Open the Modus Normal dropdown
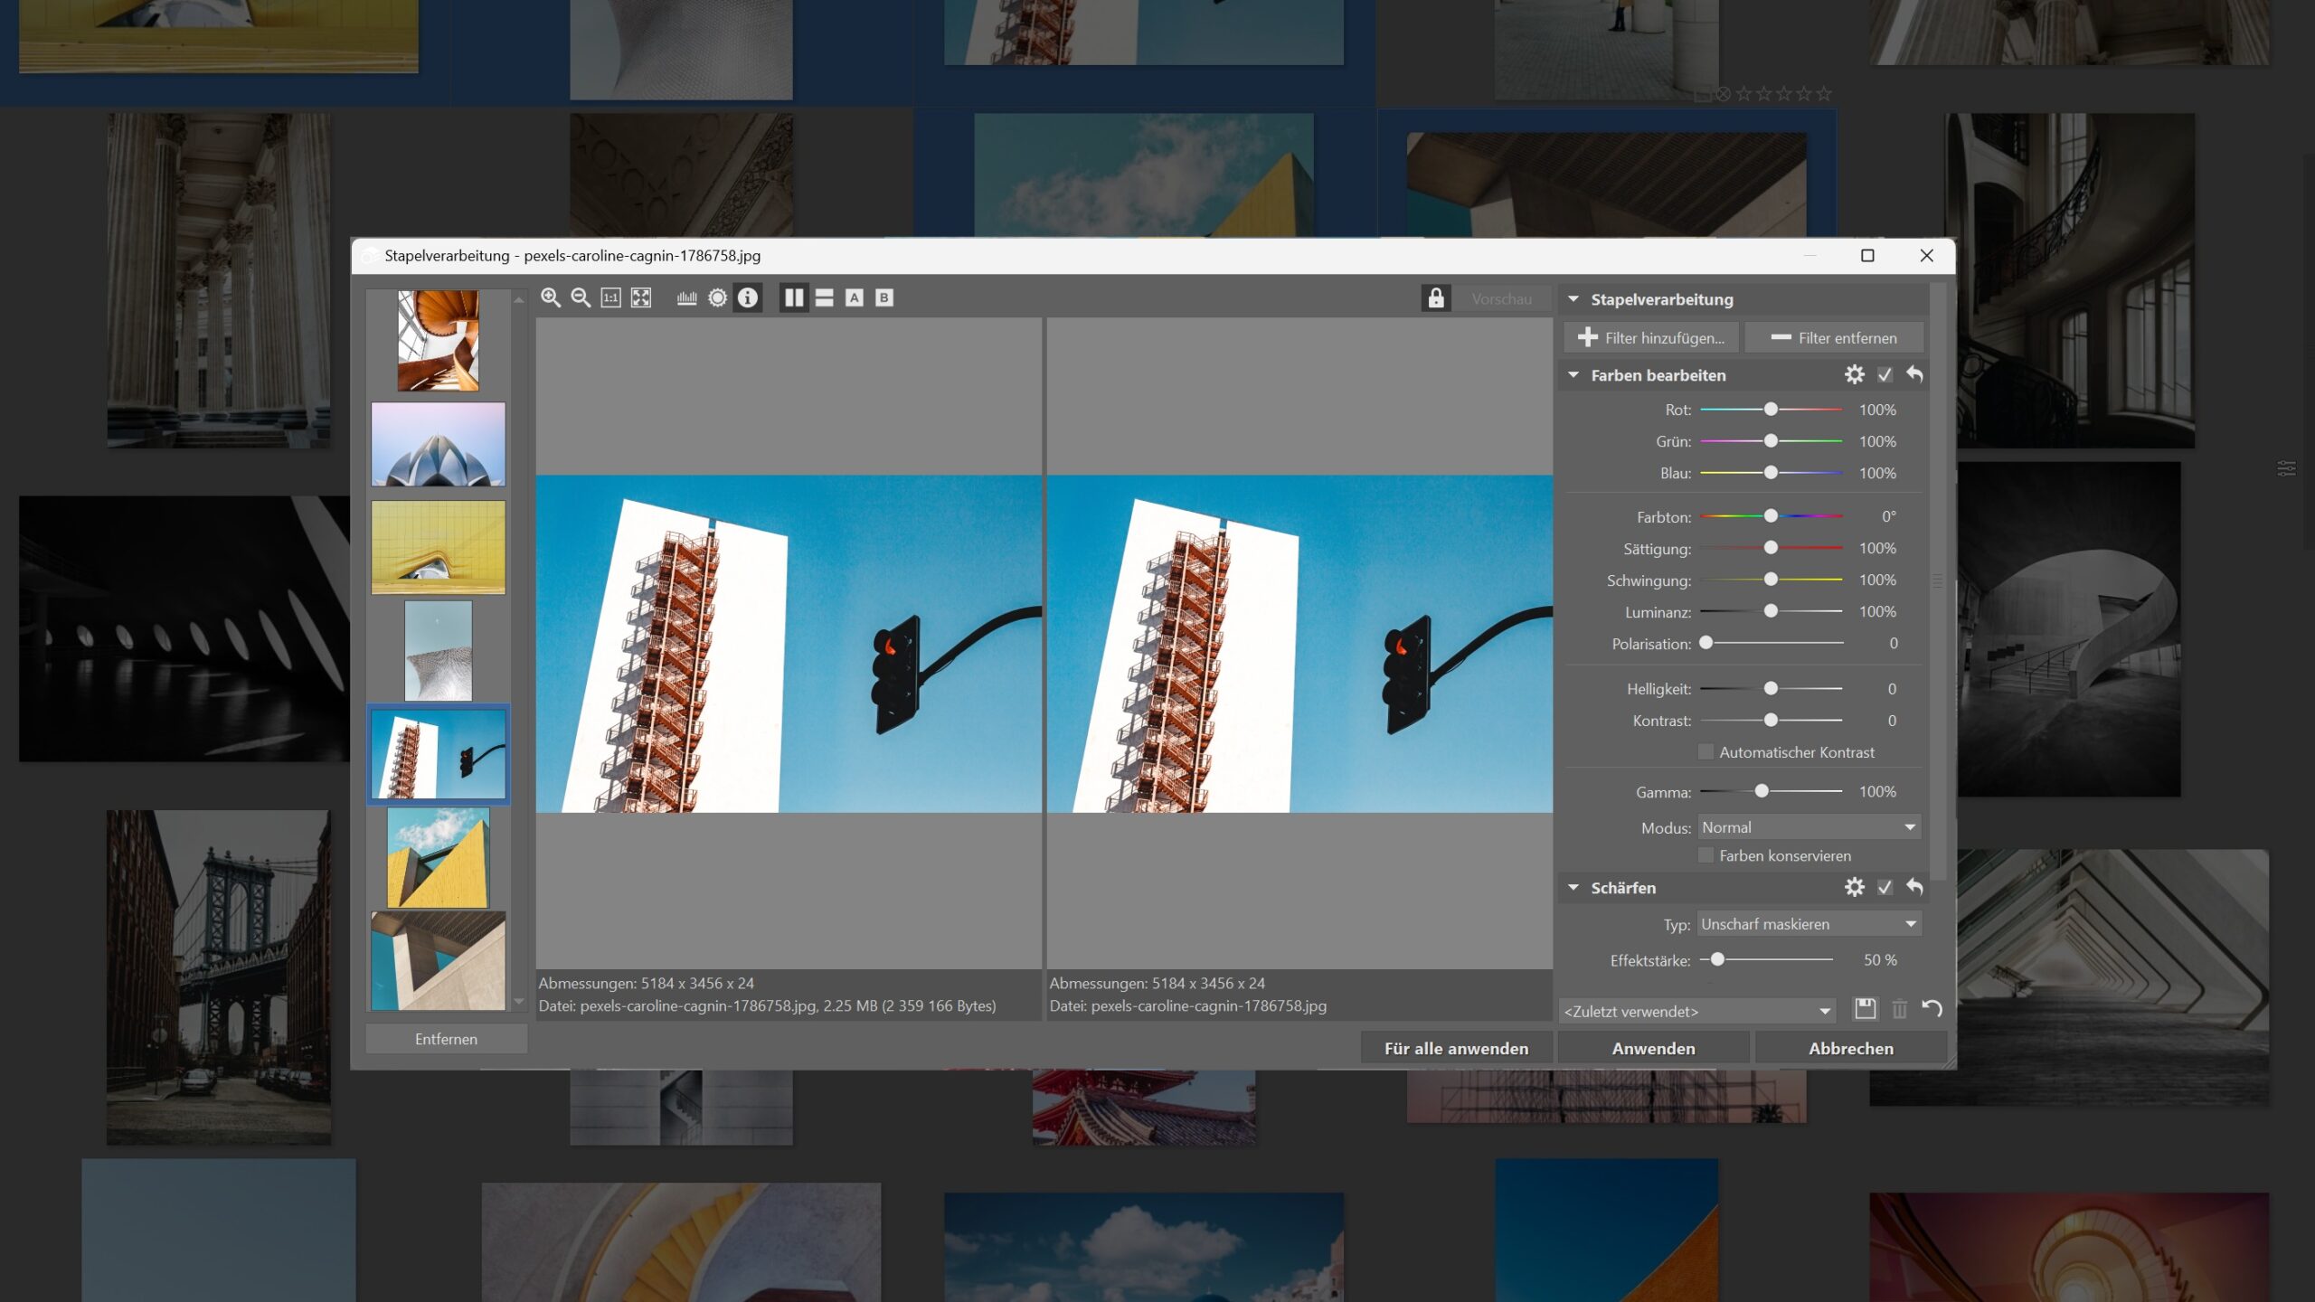The width and height of the screenshot is (2315, 1302). click(x=1809, y=826)
